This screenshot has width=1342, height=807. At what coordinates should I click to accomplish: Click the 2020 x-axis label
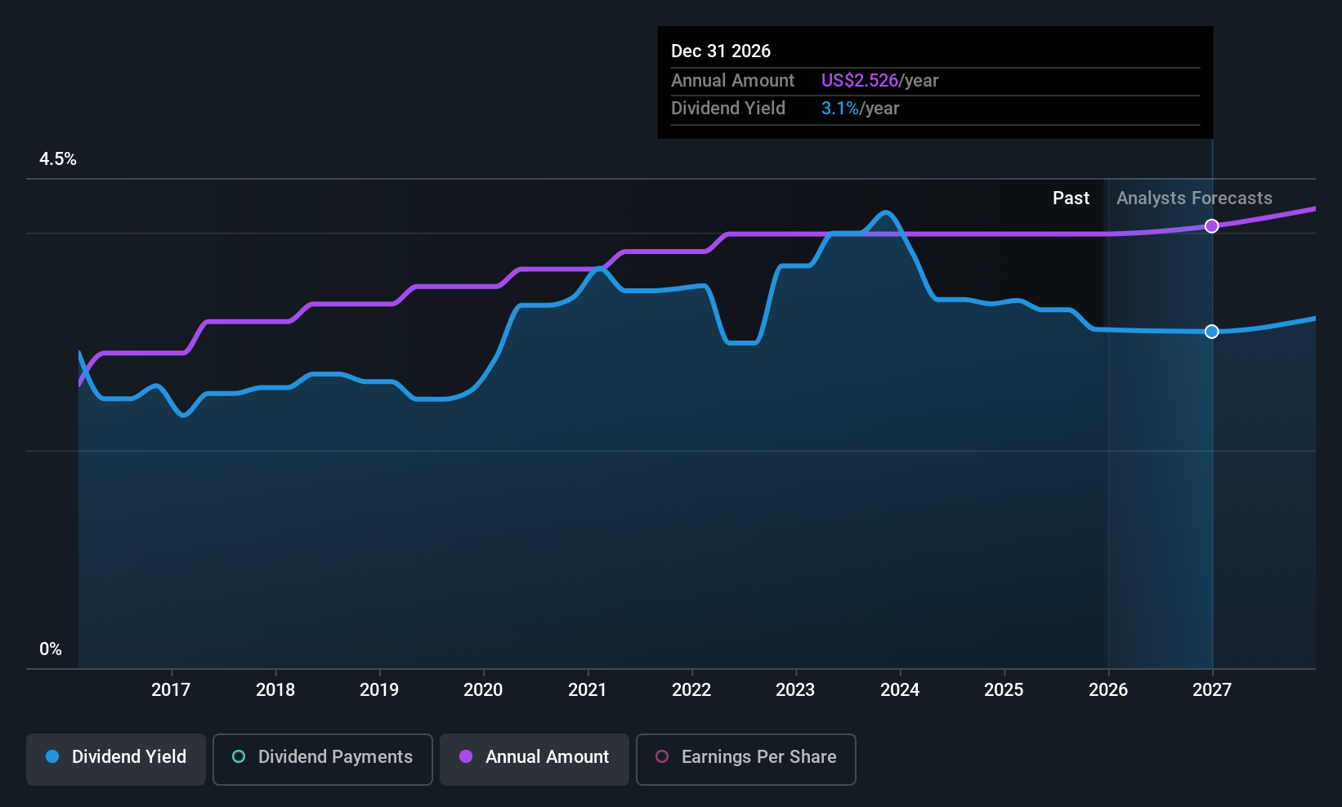483,689
